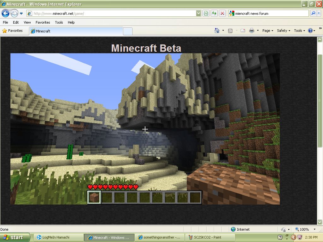Image resolution: width=323 pixels, height=242 pixels.
Task: Toggle the Compatibility View torn page icon
Action: 206,14
